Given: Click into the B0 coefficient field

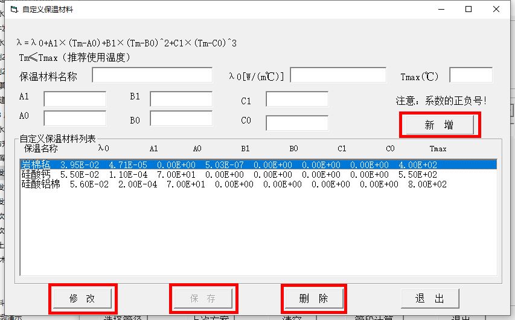Looking at the screenshot, I should coord(181,118).
